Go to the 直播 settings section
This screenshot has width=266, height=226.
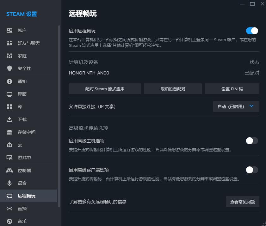pyautogui.click(x=22, y=209)
